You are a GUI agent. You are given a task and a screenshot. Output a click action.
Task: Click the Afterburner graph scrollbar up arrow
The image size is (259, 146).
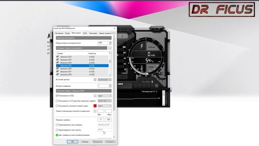point(163,92)
